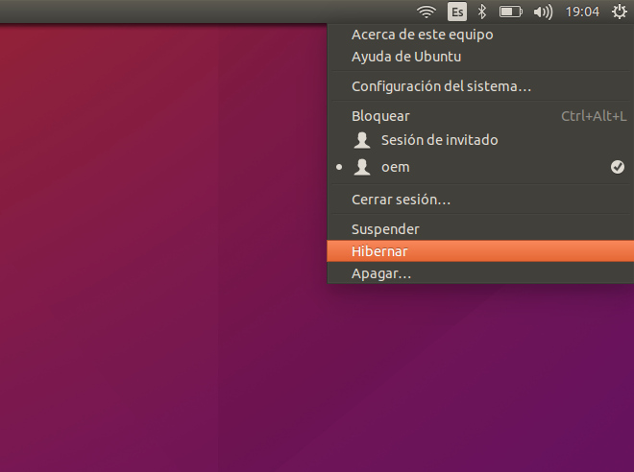The height and width of the screenshot is (472, 634).
Task: Select Suspender from the menu
Action: [x=385, y=229]
